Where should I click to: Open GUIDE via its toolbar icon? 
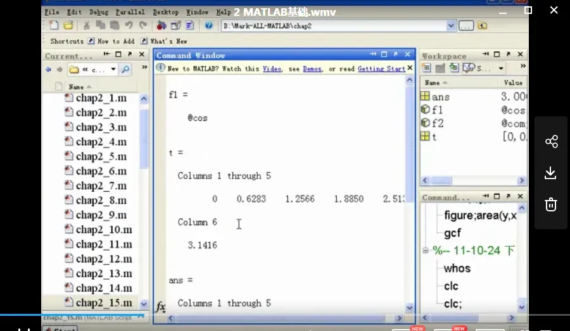point(175,25)
